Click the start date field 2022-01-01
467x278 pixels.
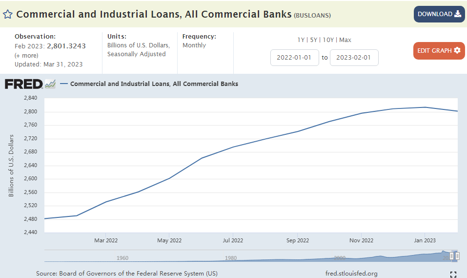click(295, 58)
